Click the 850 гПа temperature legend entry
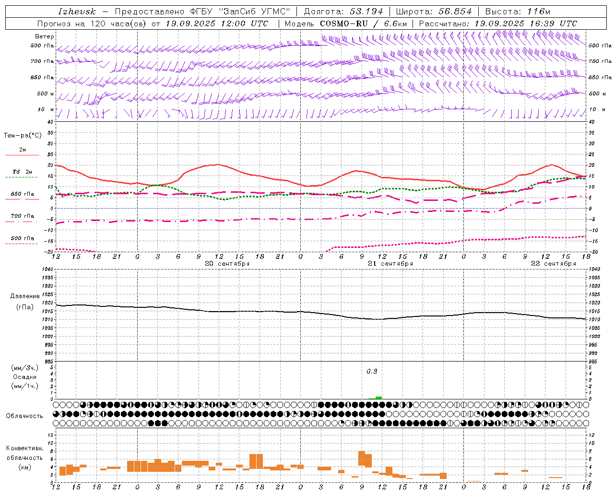The image size is (614, 491). (23, 194)
